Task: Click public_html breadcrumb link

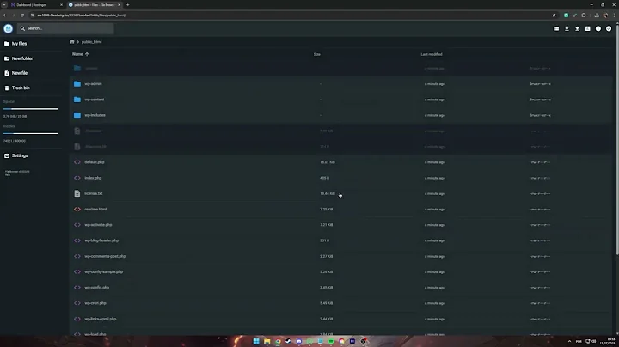Action: tap(92, 42)
